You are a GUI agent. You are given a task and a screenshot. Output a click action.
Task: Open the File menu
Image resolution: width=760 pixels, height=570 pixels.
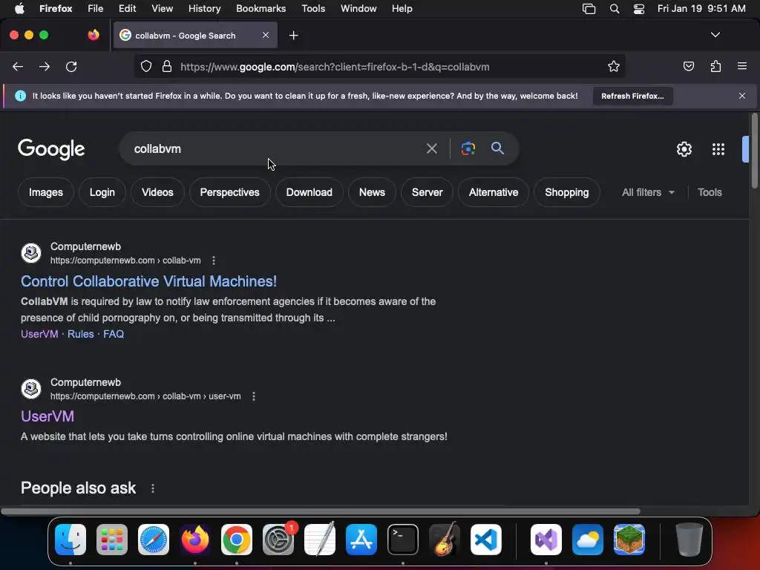click(95, 8)
